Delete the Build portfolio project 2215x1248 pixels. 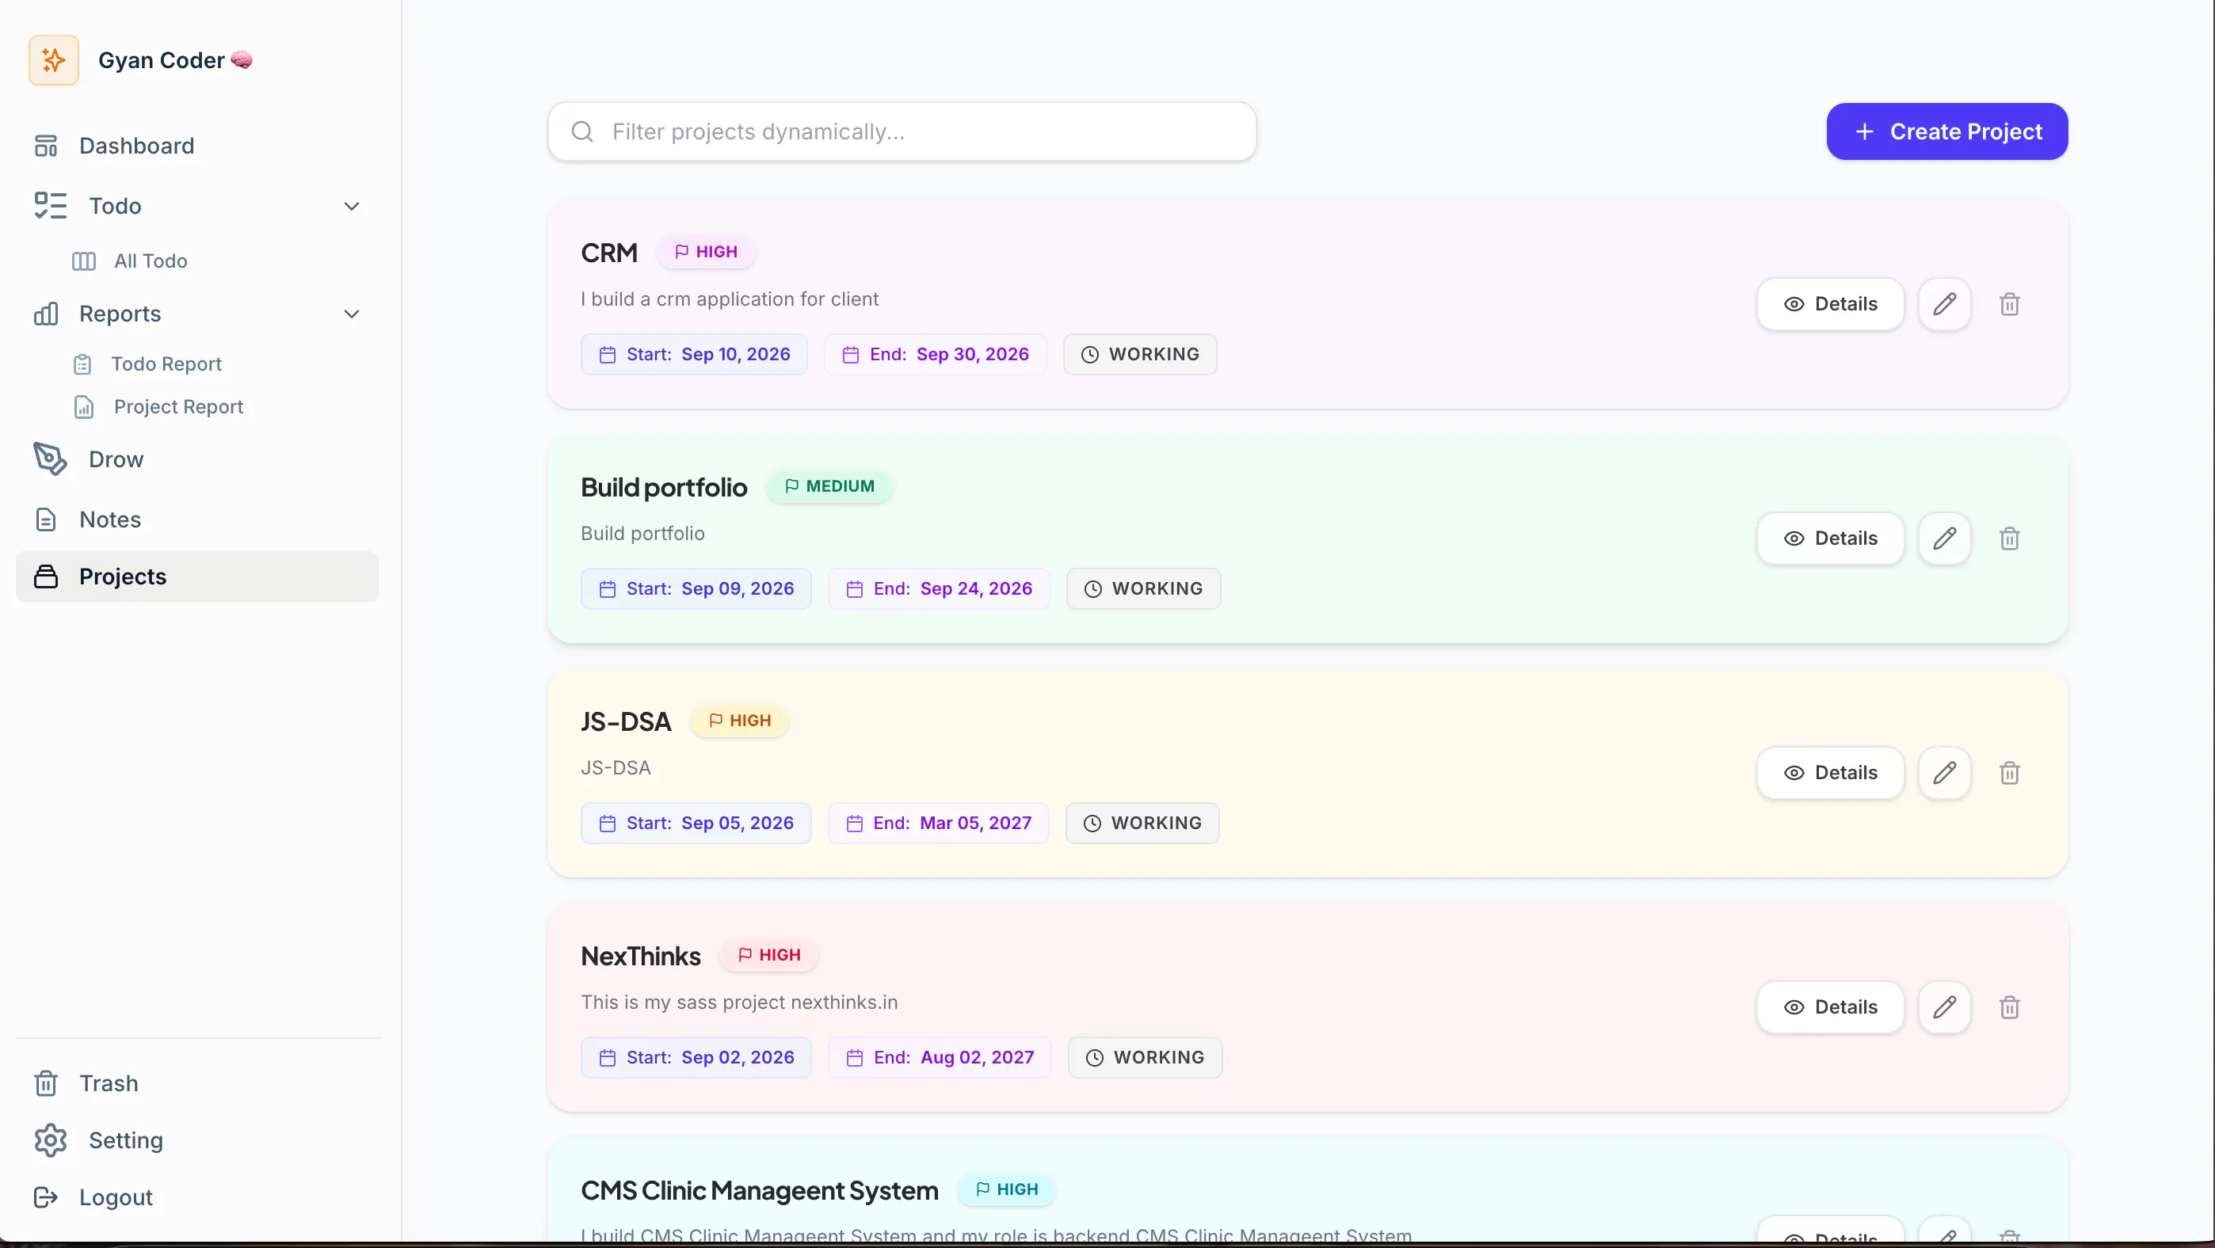click(x=2009, y=539)
